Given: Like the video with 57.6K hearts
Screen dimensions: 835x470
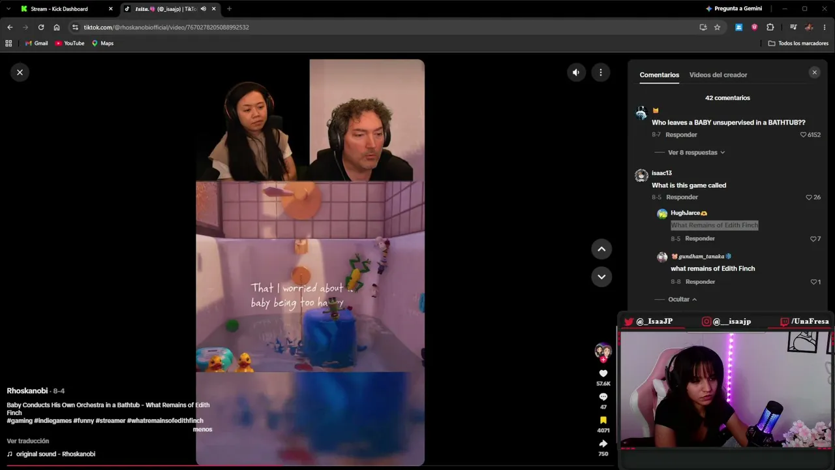Looking at the screenshot, I should 603,374.
